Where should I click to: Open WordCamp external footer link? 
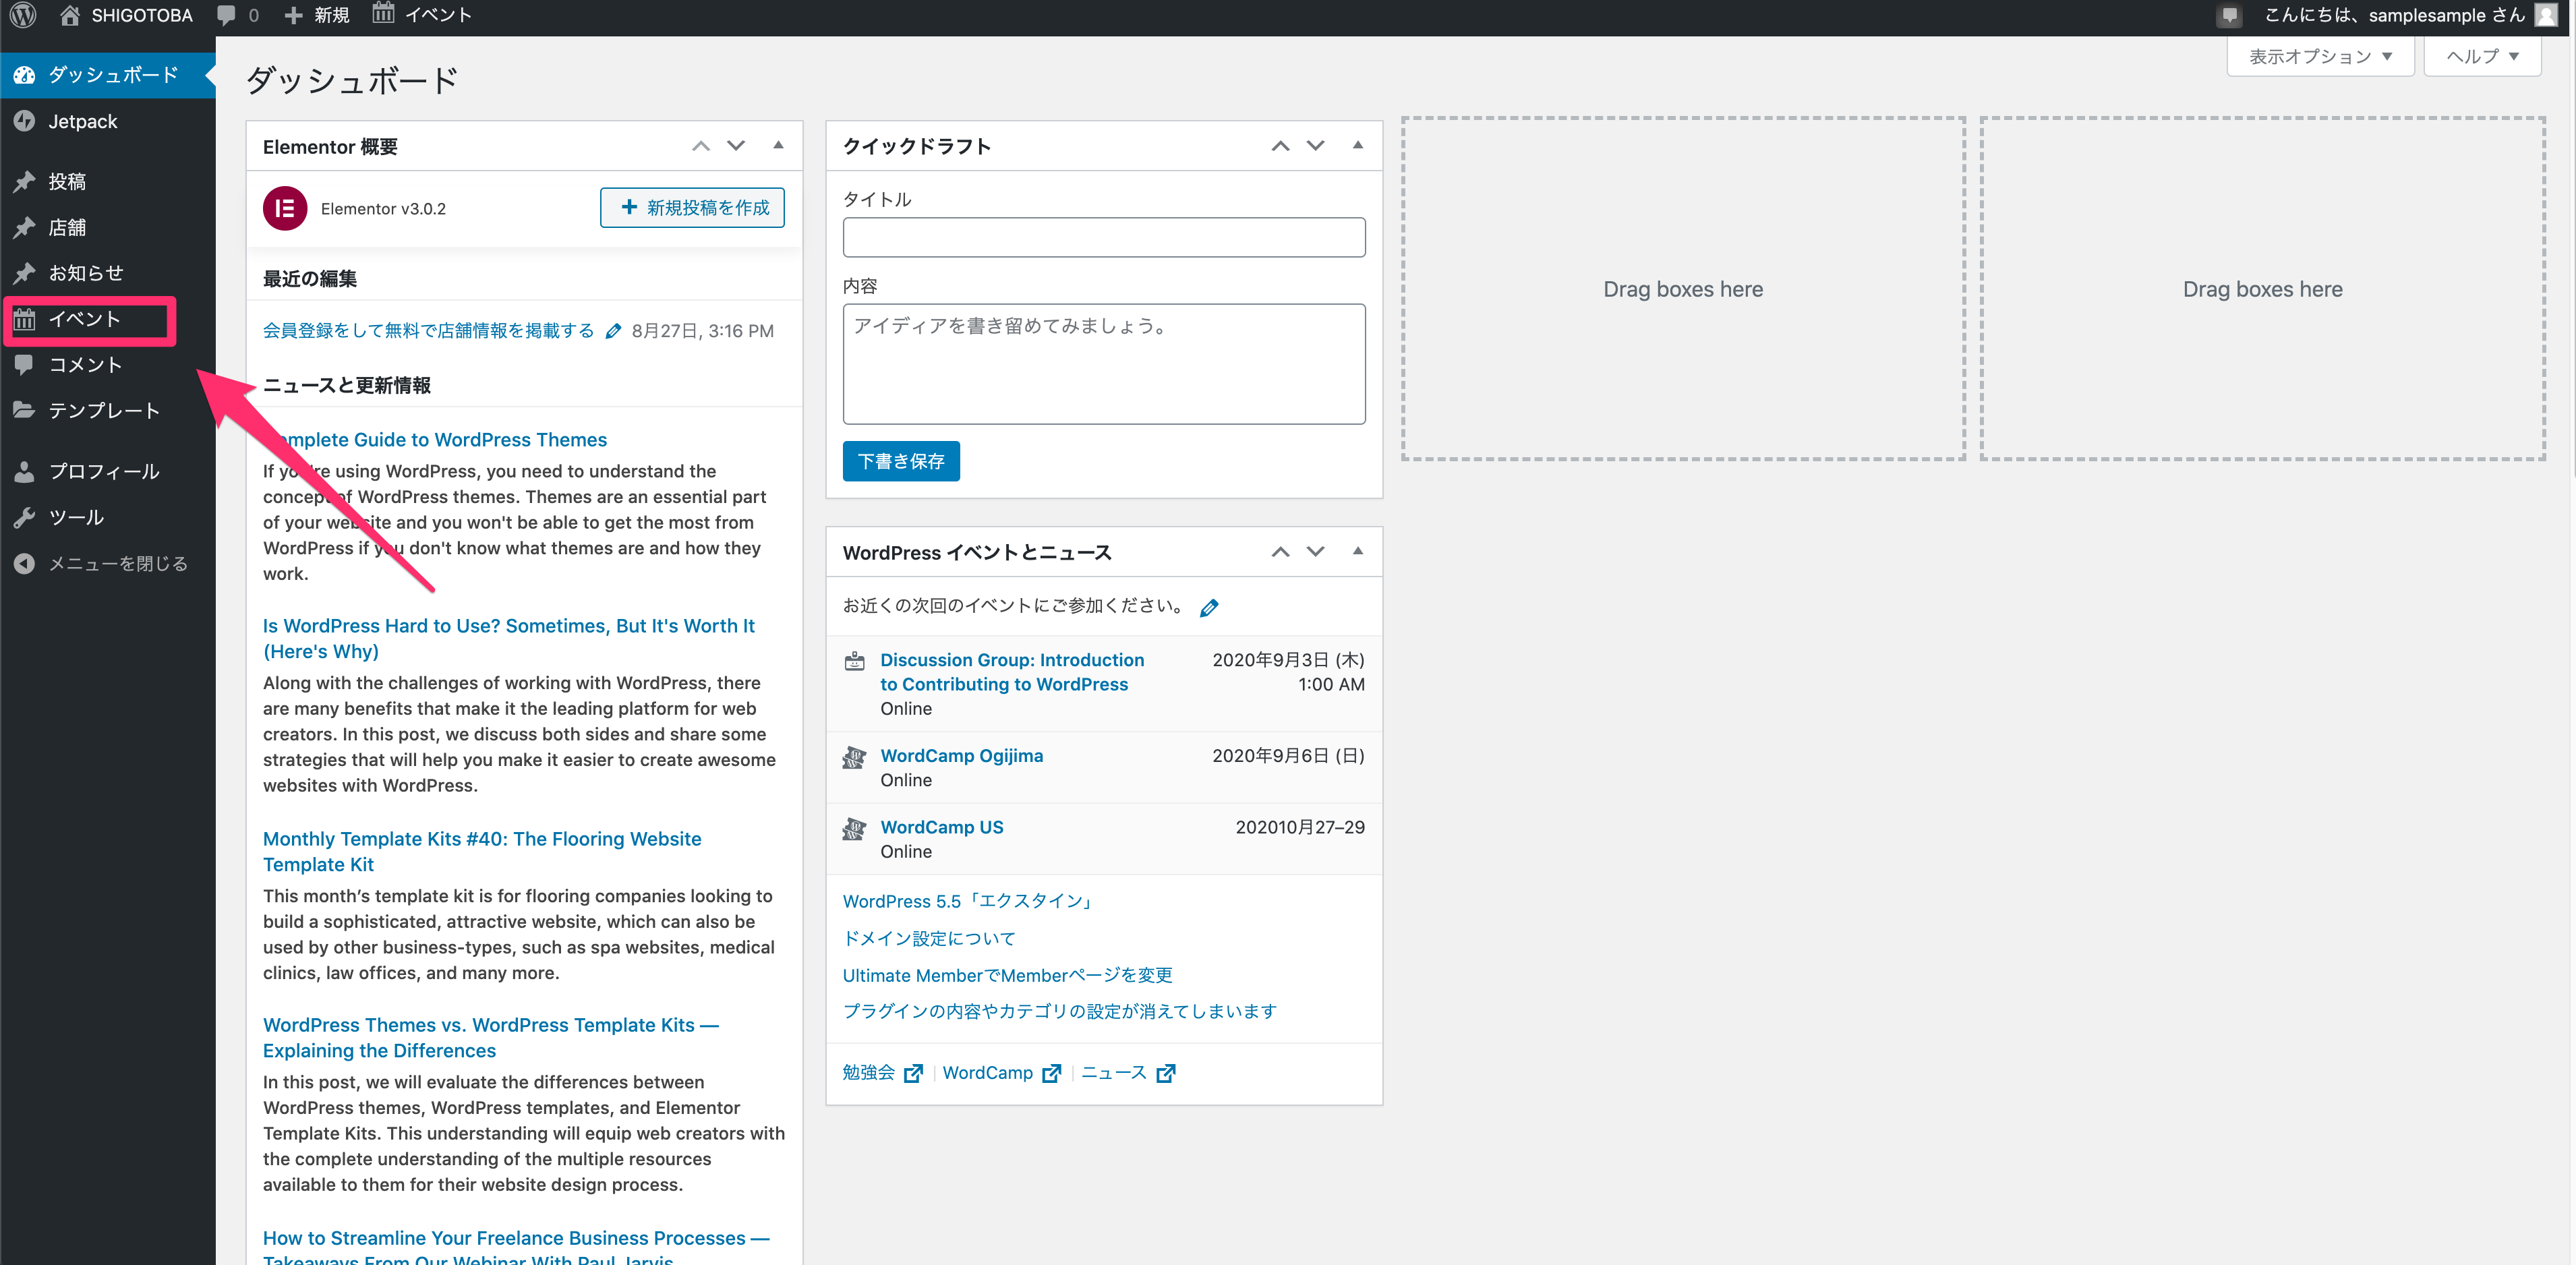point(1001,1073)
